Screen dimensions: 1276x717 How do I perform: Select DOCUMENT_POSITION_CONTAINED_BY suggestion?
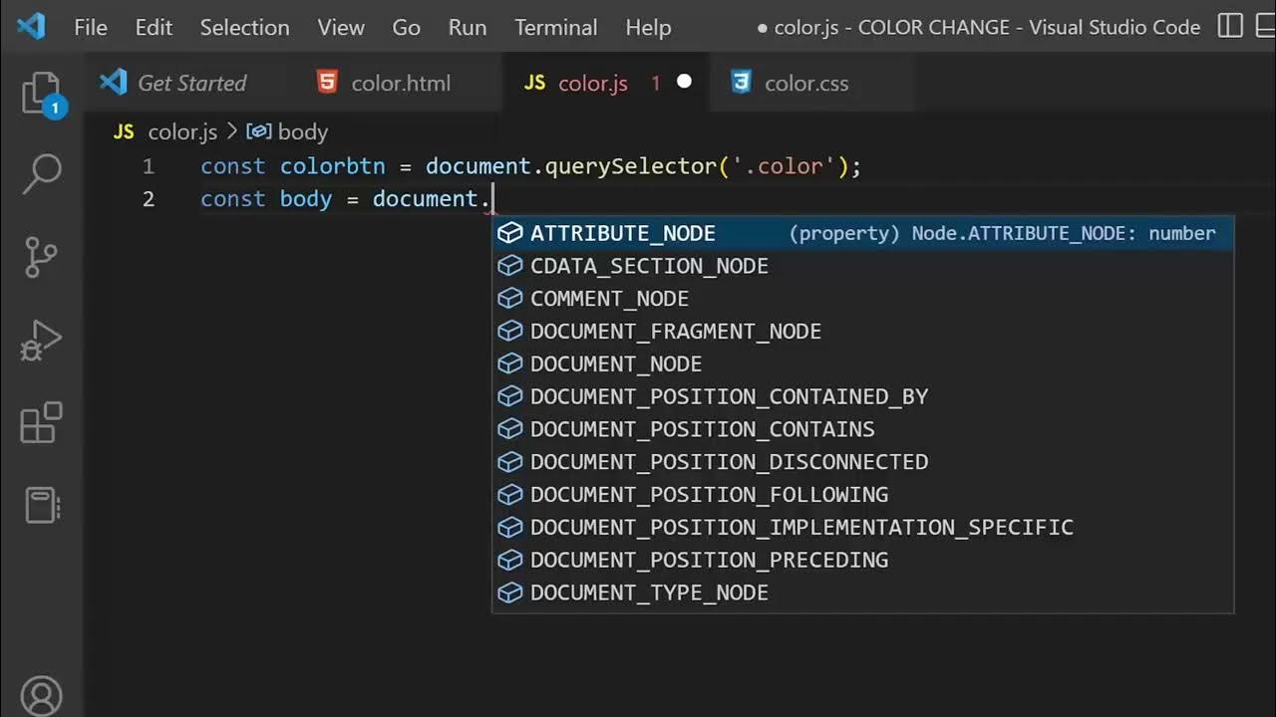coord(863,396)
